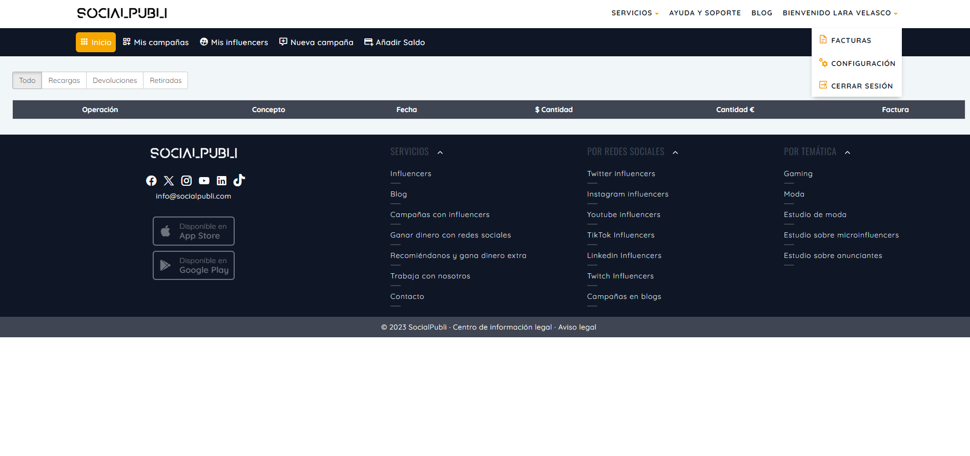
Task: Switch to the Todo filter tab
Action: pos(27,80)
